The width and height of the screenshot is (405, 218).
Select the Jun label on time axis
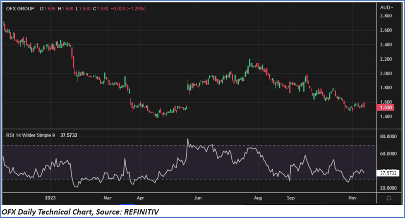pos(198,198)
